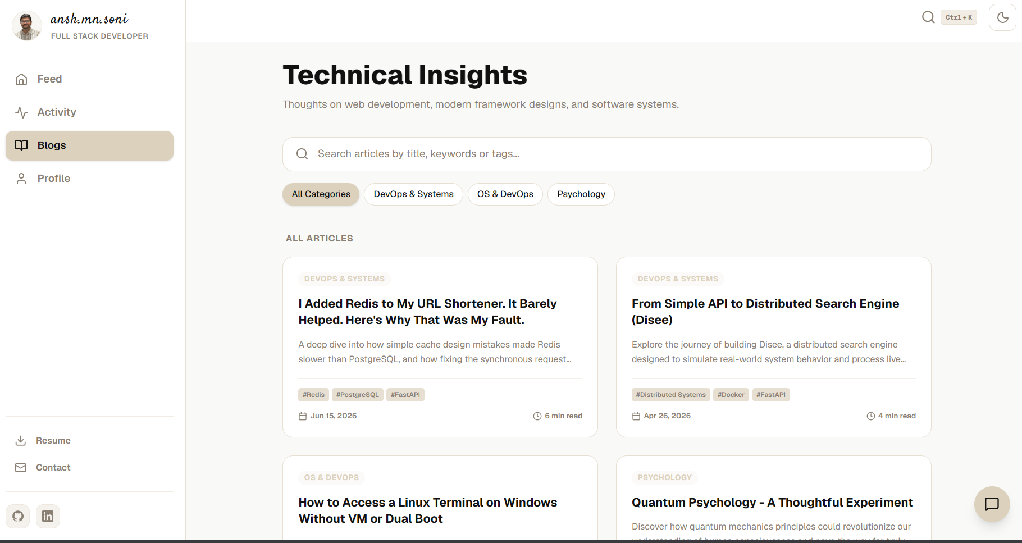
Task: Click the PSYCHOLOGY card label
Action: pos(665,478)
